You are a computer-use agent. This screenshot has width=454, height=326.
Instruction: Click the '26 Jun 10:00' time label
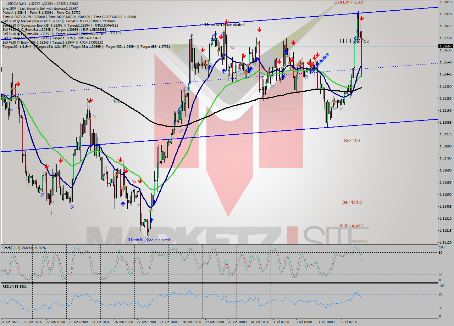[124, 322]
